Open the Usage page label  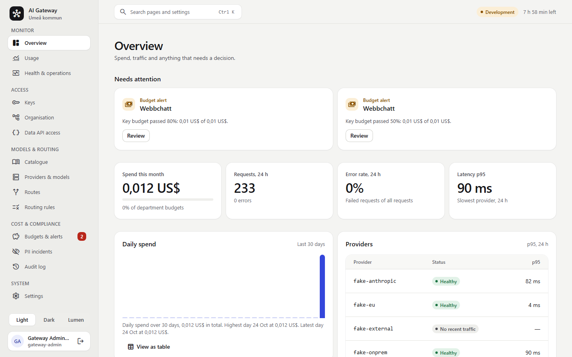[x=32, y=58]
